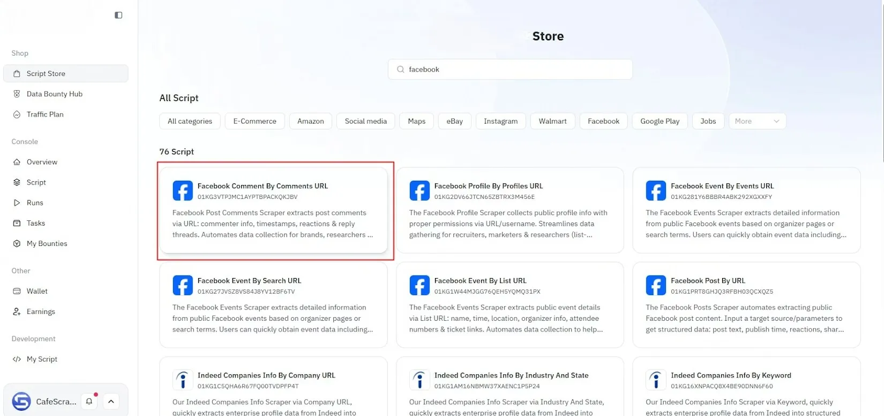Expand the CafeScraper account menu chevron
The image size is (884, 416).
click(111, 401)
